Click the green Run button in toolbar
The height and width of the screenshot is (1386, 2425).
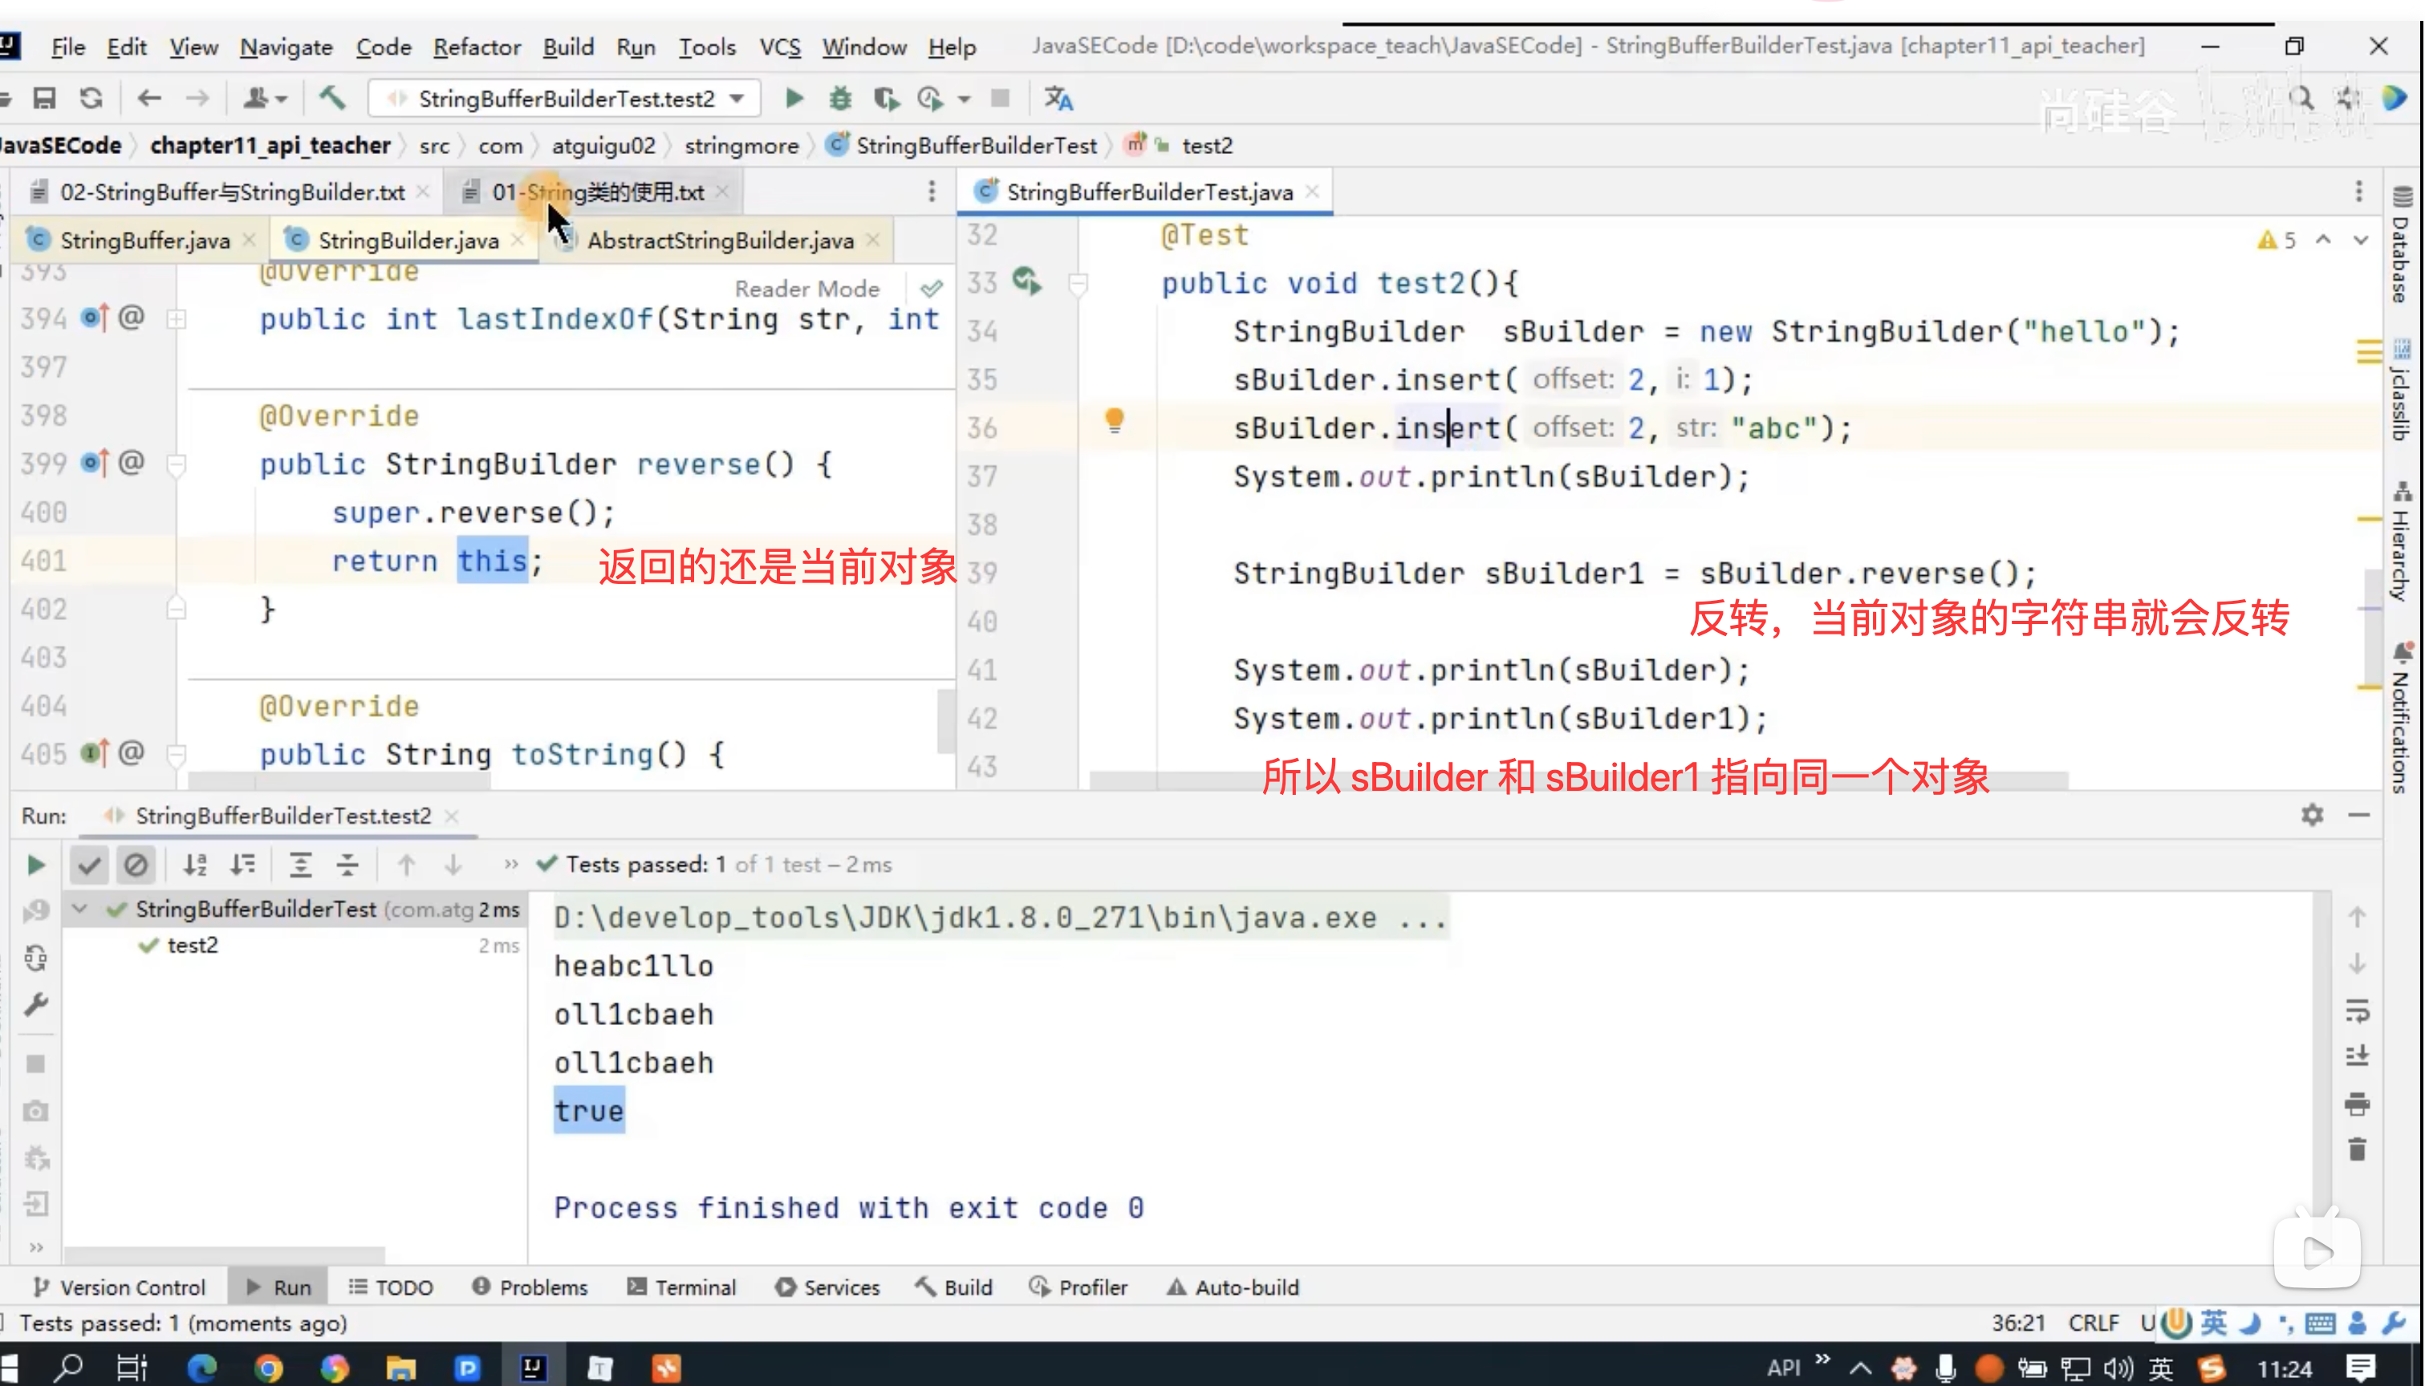pos(794,98)
